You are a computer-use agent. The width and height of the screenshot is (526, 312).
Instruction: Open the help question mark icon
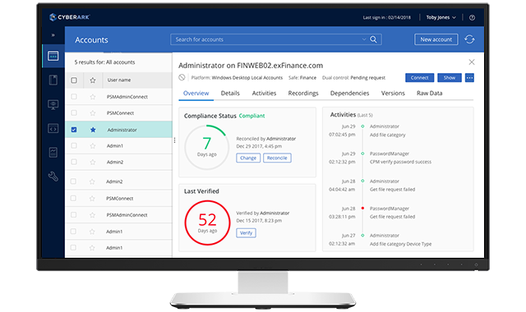tap(472, 17)
